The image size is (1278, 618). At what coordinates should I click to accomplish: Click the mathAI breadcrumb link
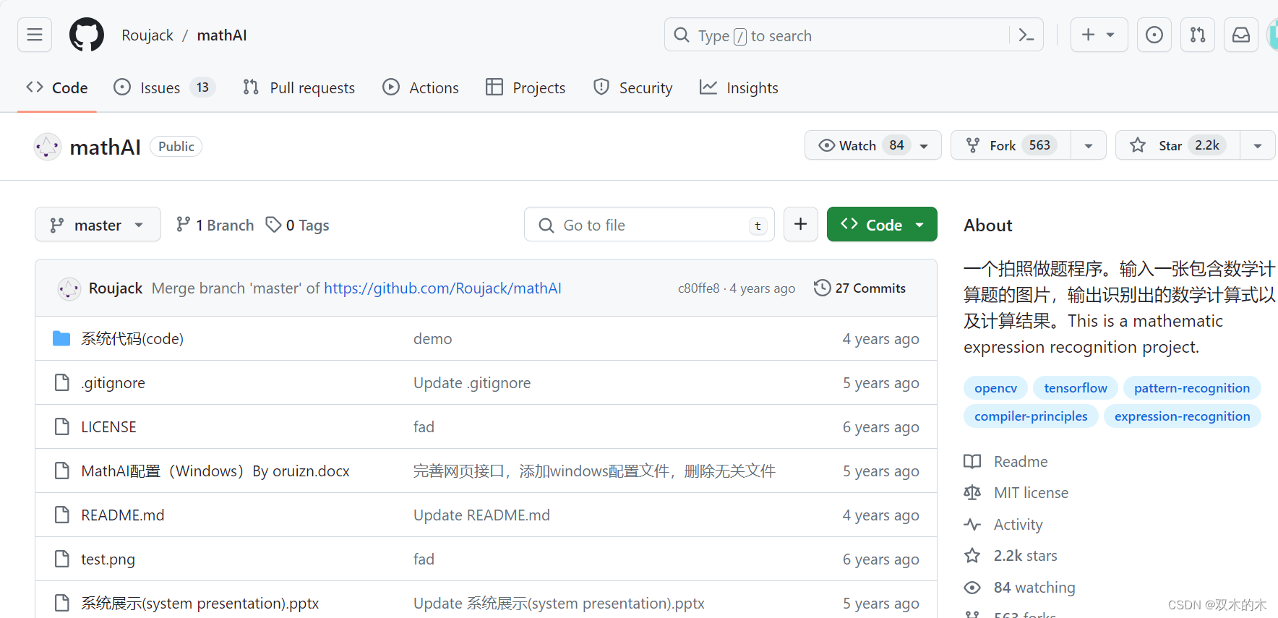222,35
